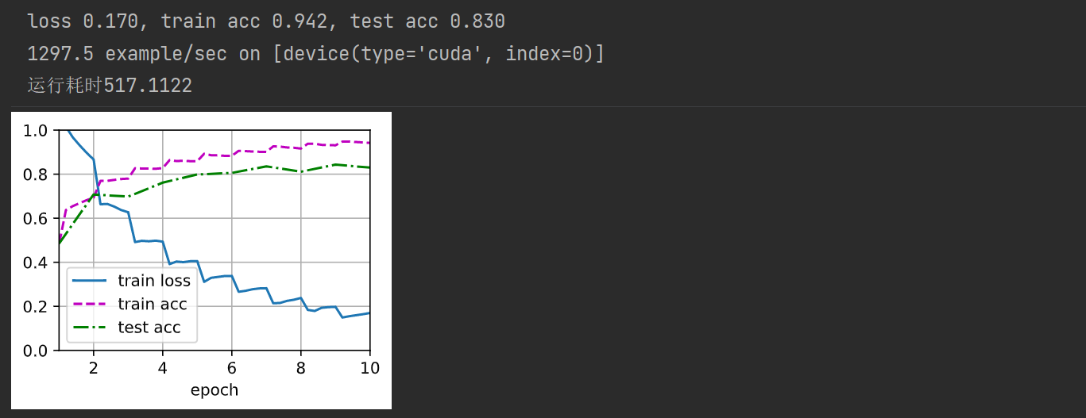Screen dimensions: 1086x418
Task: Click the x-axis tick label 2
Action: [x=94, y=368]
